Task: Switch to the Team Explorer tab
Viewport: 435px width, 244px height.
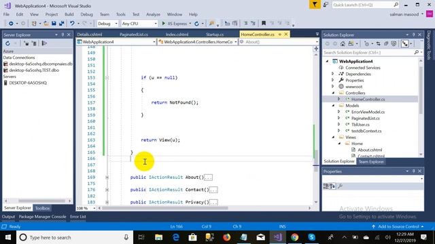Action: point(371,162)
